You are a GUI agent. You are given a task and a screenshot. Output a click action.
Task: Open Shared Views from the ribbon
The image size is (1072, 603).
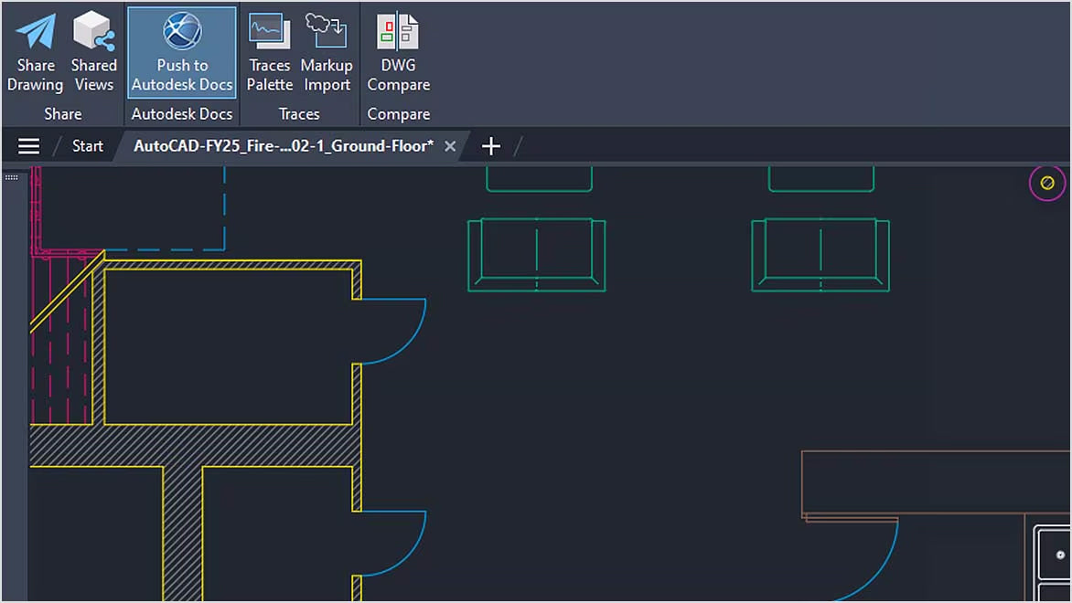coord(93,33)
